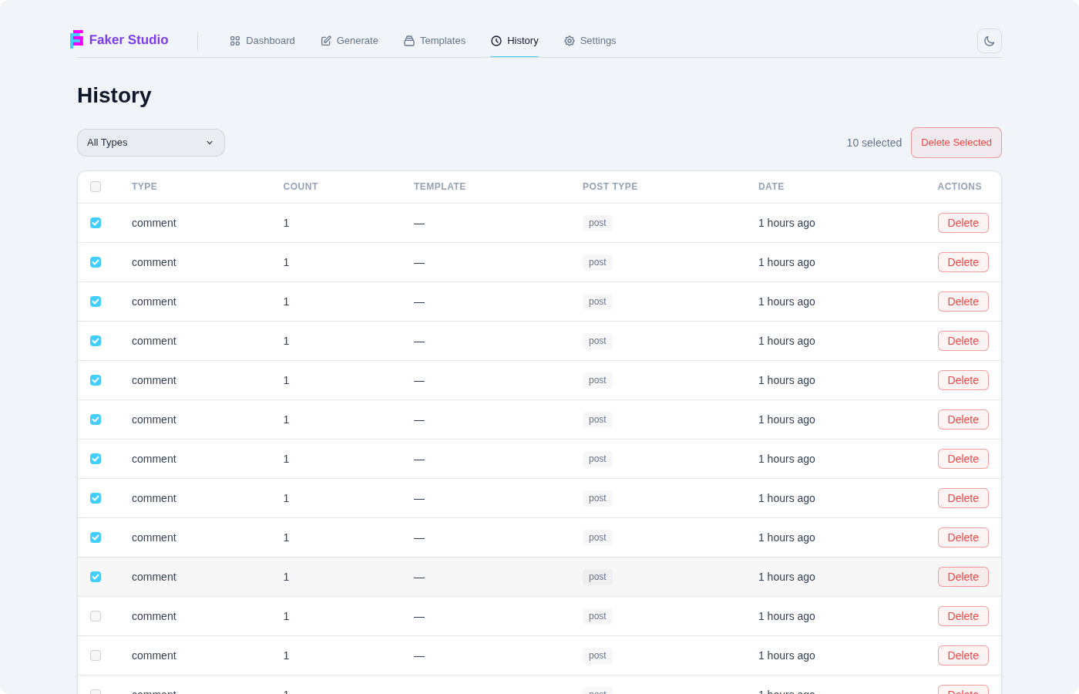Click the History page heading
The height and width of the screenshot is (694, 1079).
(114, 96)
